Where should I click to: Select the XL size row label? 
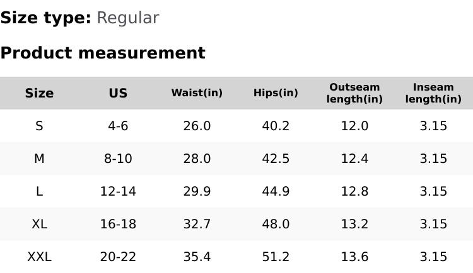tap(39, 224)
